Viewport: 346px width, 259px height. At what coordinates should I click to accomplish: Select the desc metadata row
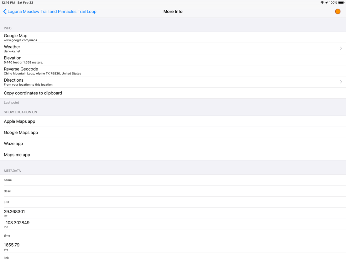point(173,191)
